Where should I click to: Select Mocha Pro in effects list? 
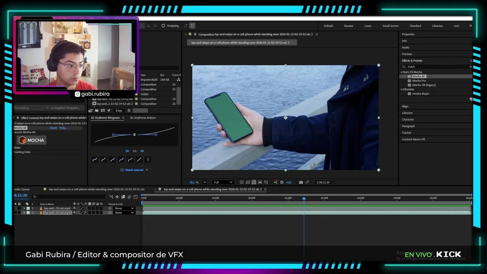pyautogui.click(x=419, y=81)
